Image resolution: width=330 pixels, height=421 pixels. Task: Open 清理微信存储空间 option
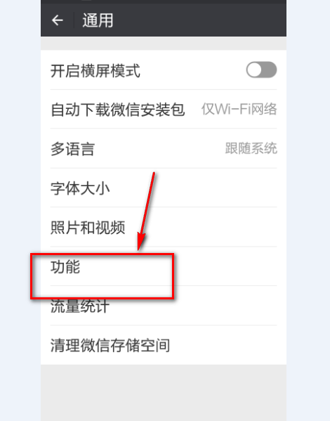pos(164,345)
